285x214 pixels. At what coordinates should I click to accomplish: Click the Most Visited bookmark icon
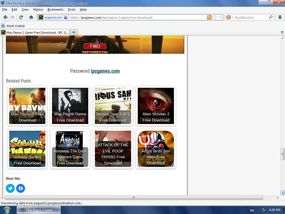click(3, 26)
